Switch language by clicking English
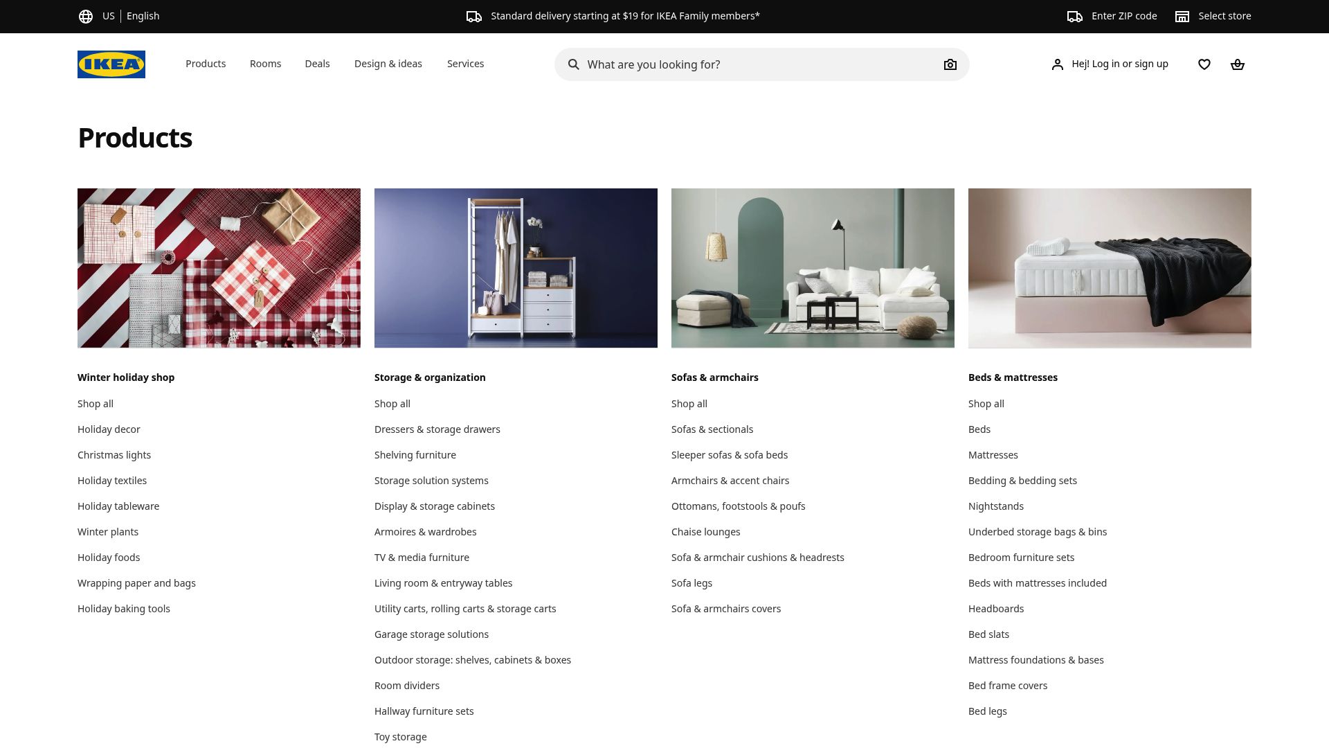This screenshot has width=1329, height=748. click(x=142, y=15)
